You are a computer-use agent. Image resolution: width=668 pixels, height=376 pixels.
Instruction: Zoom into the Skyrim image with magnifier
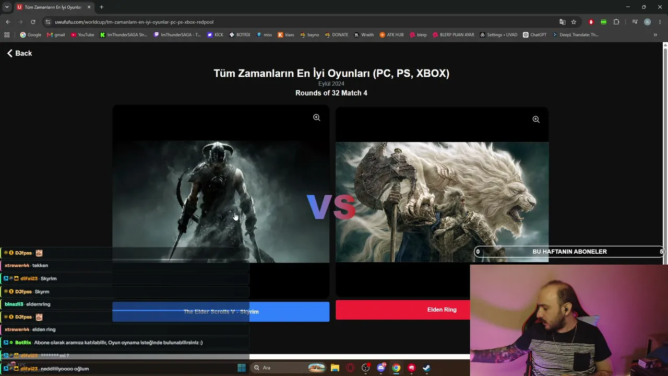click(x=316, y=118)
